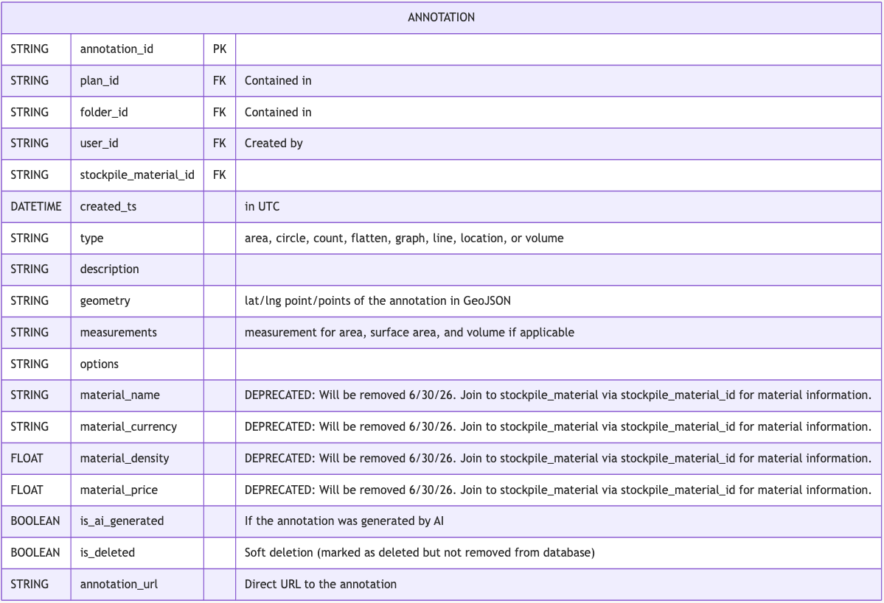Viewport: 884px width, 603px height.
Task: Select the stockpile_material_id field name
Action: [x=137, y=174]
